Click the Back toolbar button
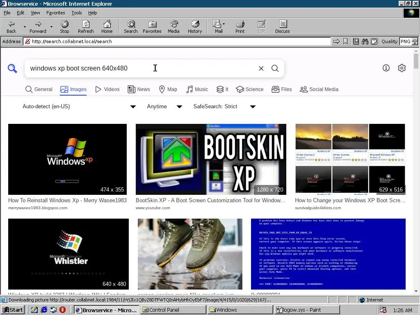 click(x=11, y=27)
